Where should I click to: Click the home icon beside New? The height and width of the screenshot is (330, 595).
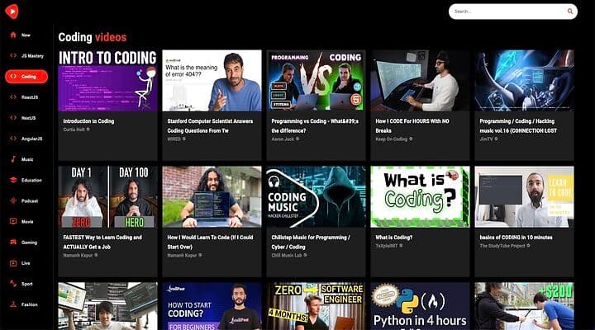[13, 35]
